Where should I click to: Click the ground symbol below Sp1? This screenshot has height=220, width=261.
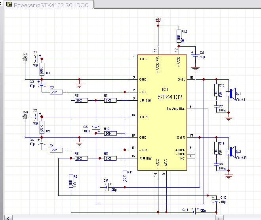[x=229, y=118]
